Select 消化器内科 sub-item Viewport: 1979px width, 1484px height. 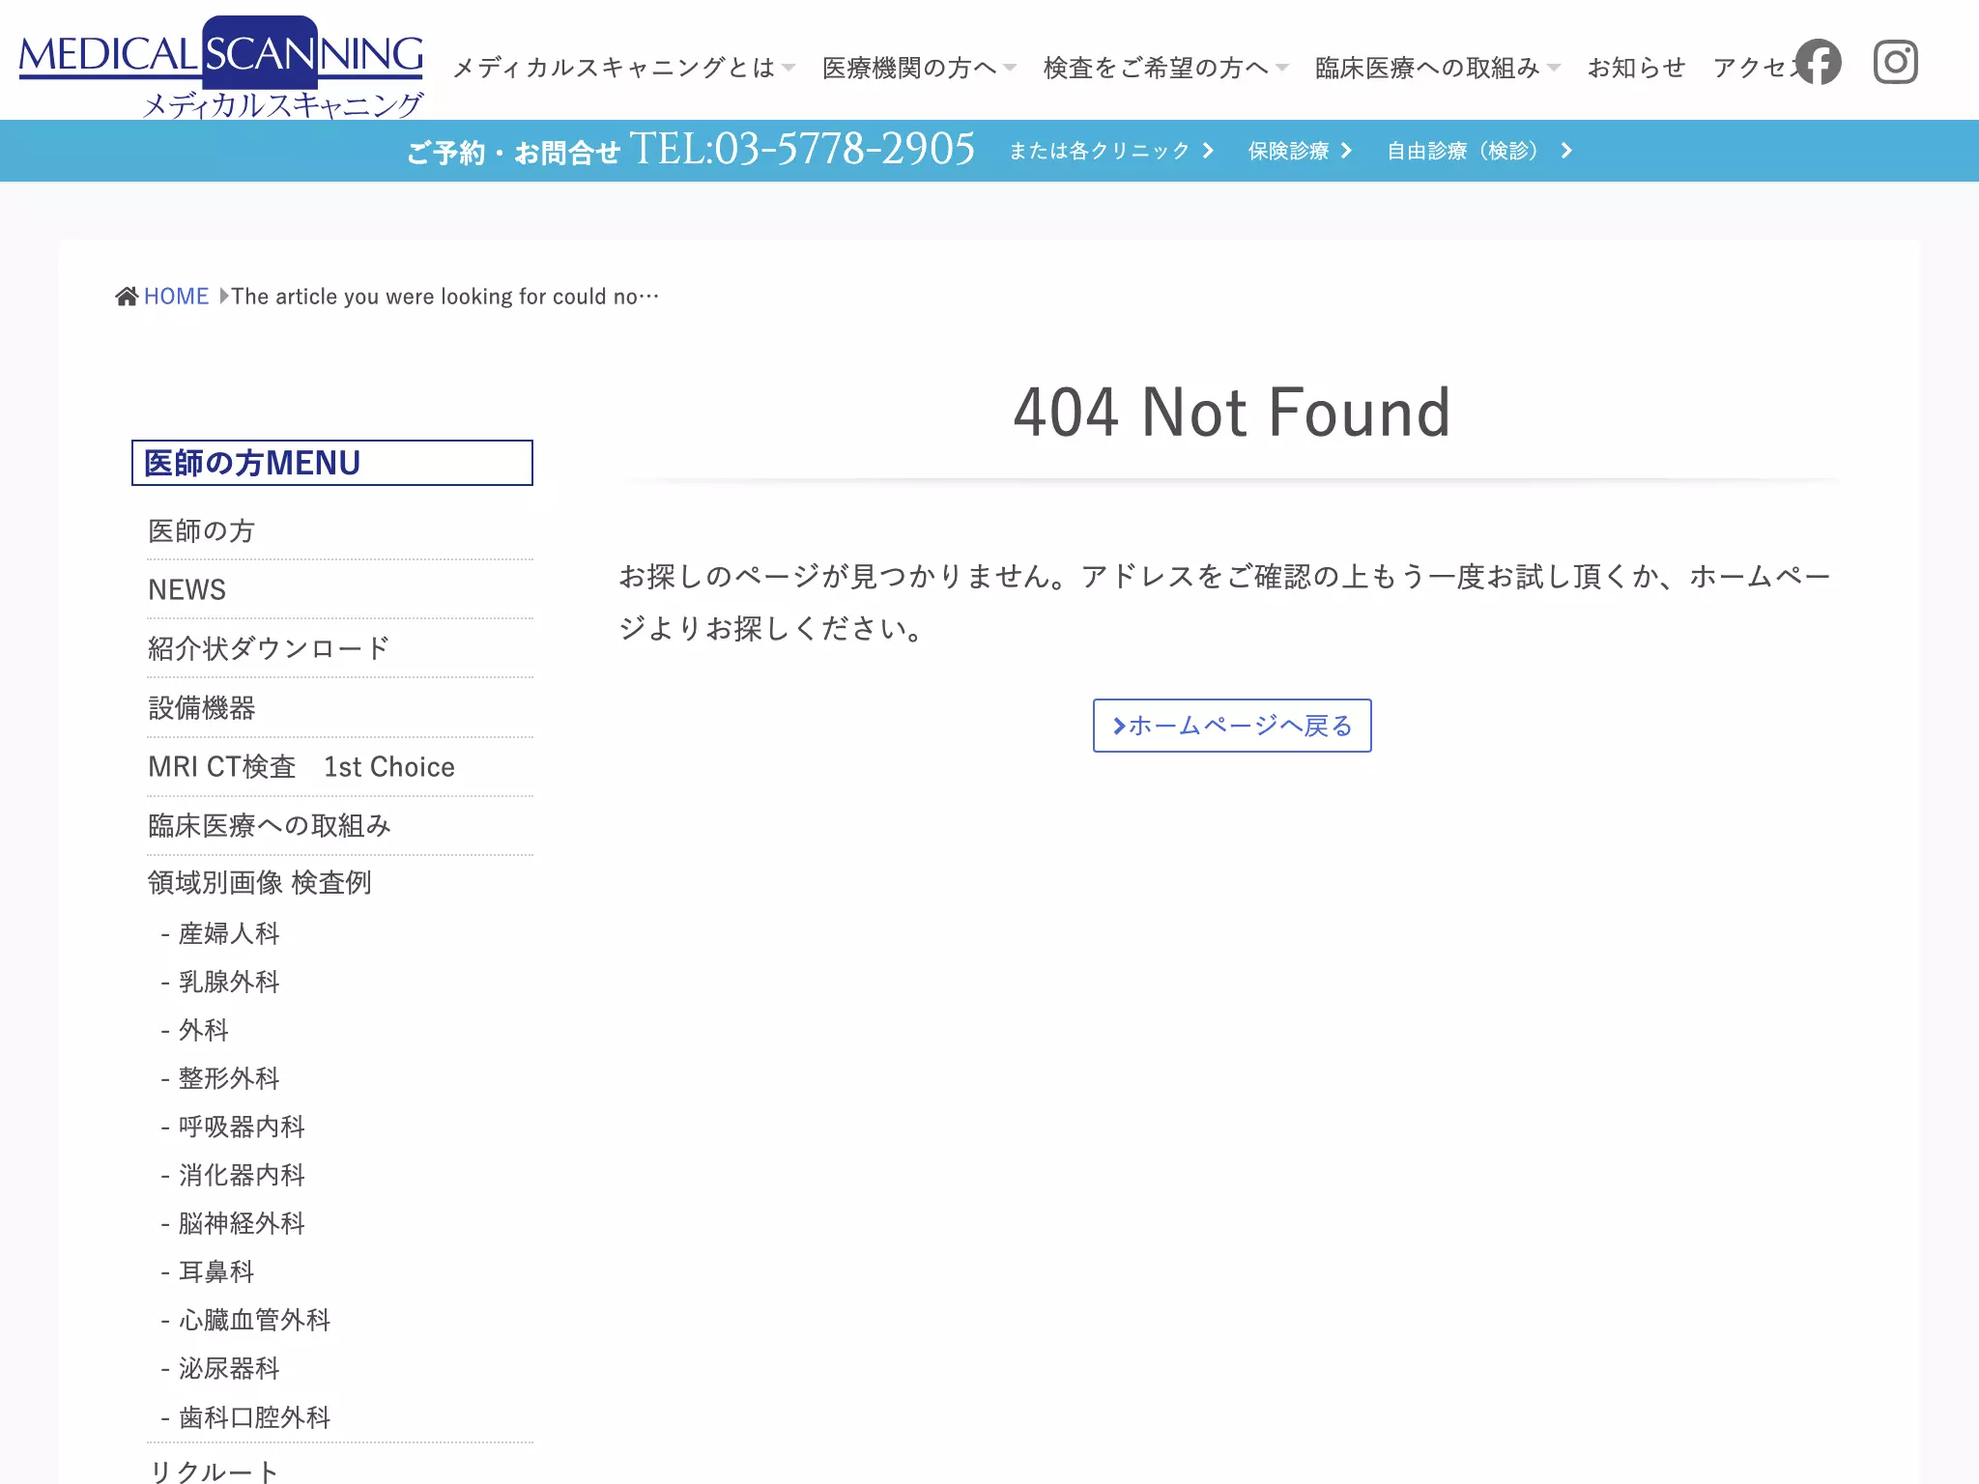click(x=242, y=1175)
